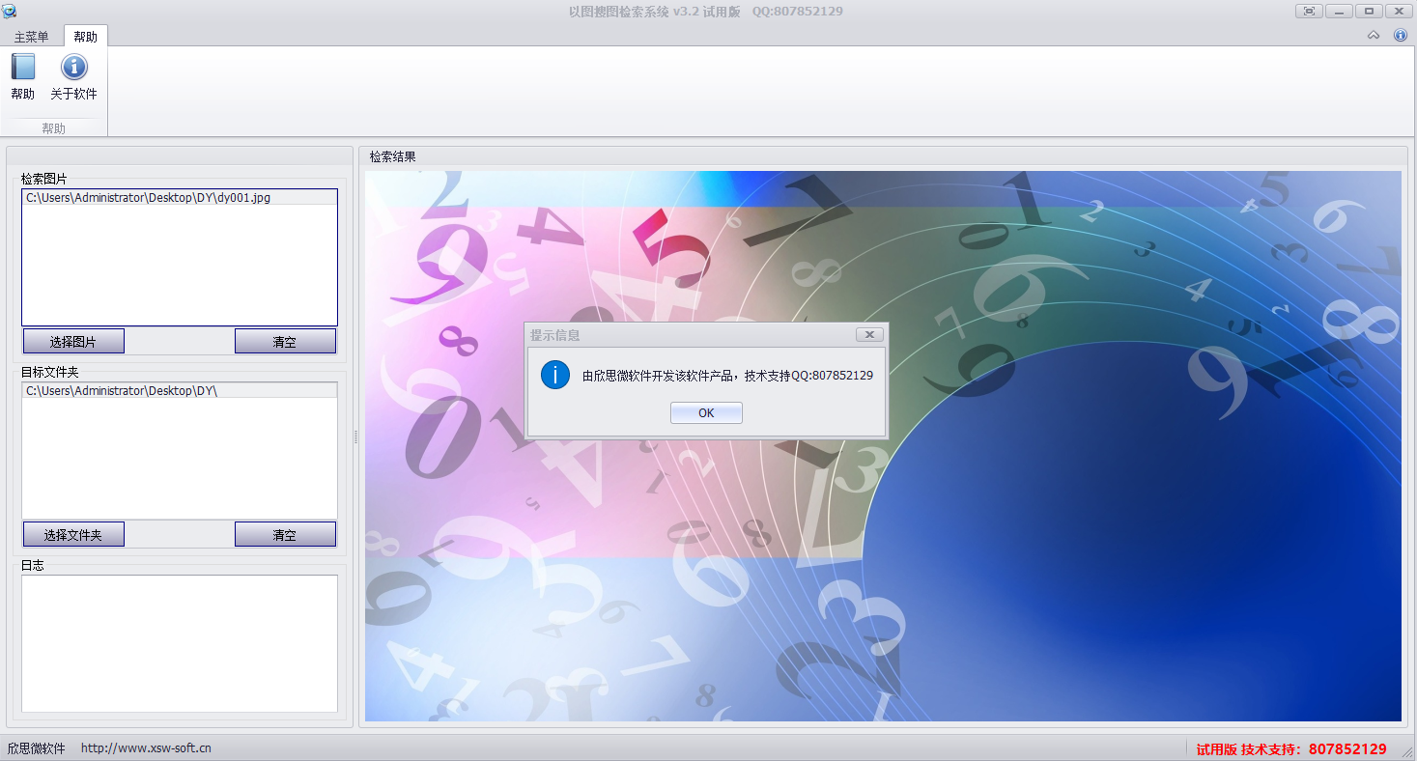
Task: Open the http://www.xsw-soft.cn link
Action: pos(146,747)
